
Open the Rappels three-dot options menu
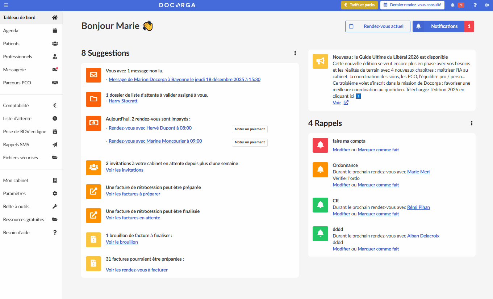472,123
